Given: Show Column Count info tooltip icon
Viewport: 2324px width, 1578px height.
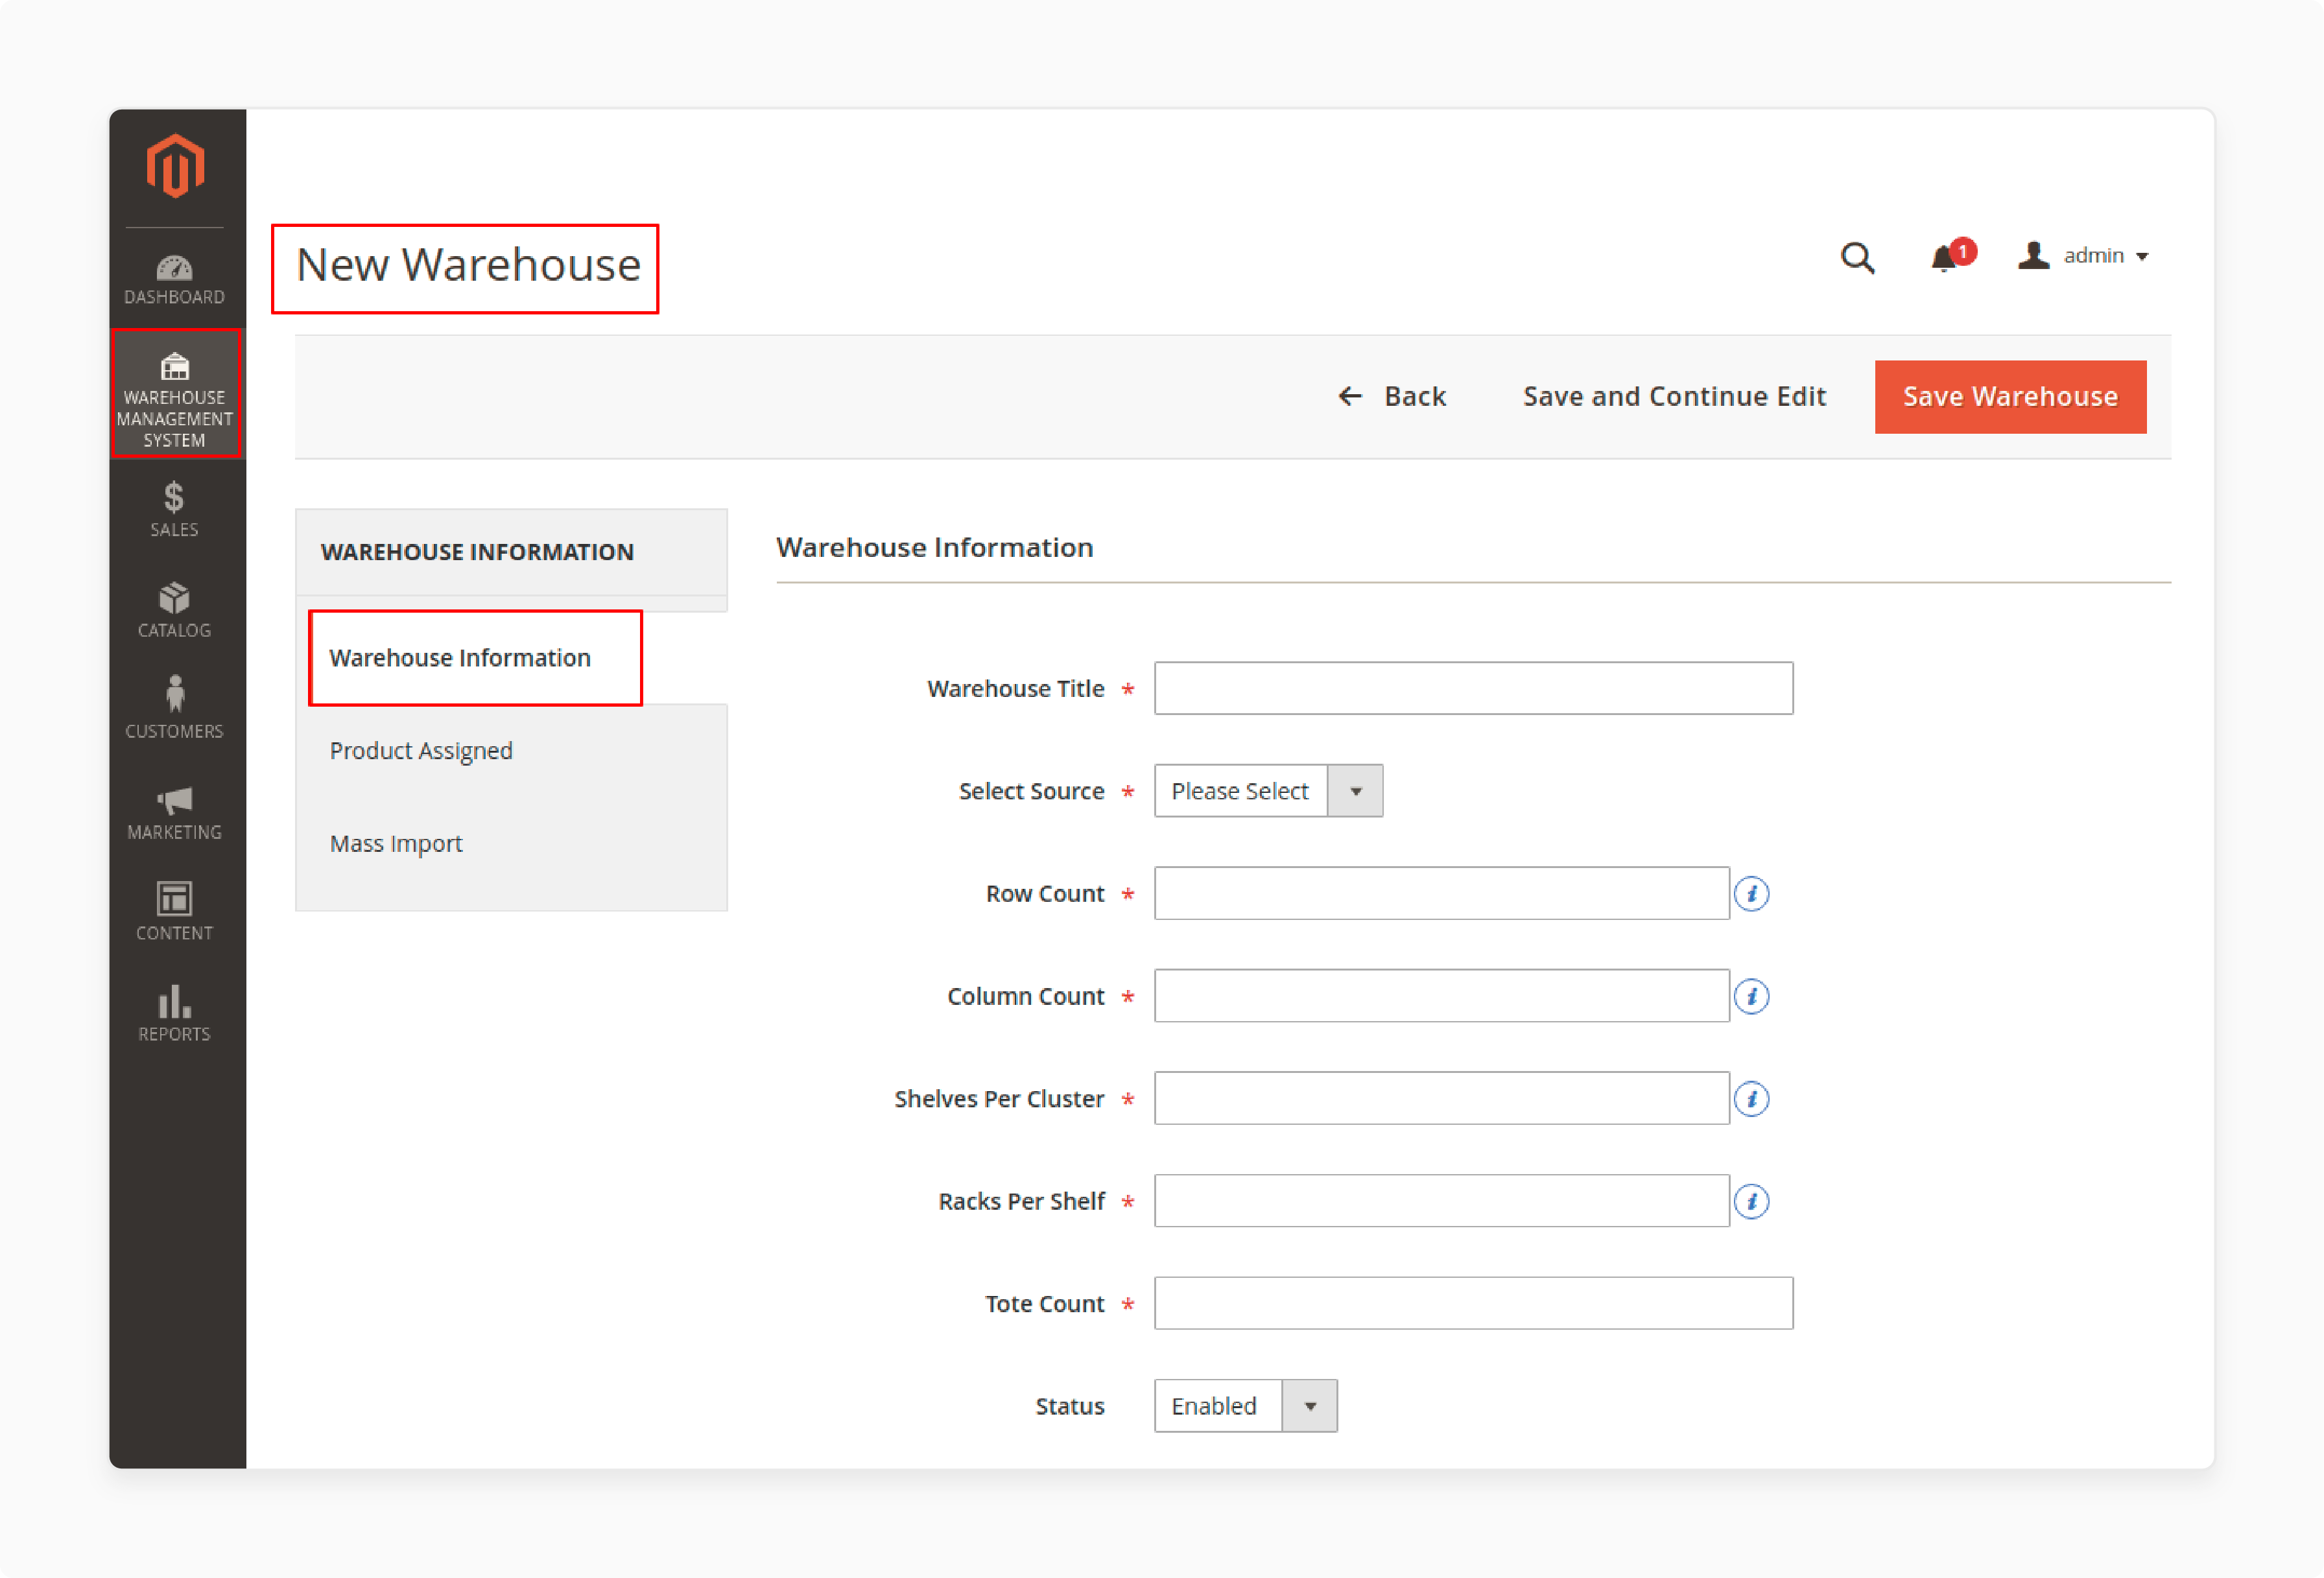Looking at the screenshot, I should point(1752,996).
